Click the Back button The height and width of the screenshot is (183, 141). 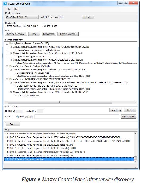12,124
